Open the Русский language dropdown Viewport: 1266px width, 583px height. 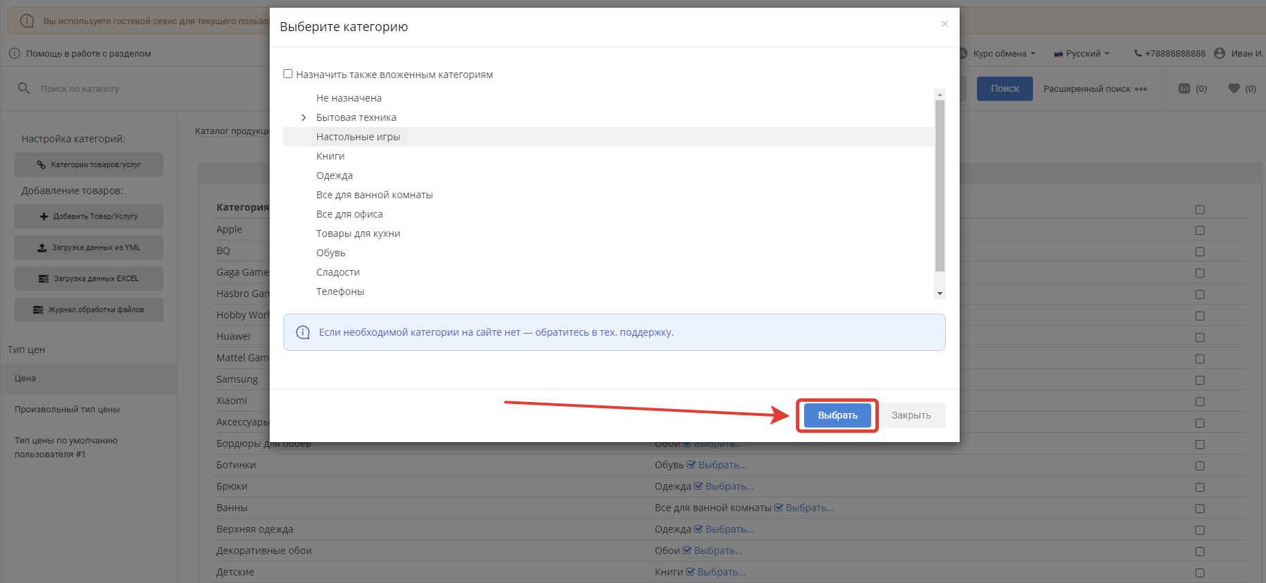(x=1083, y=53)
